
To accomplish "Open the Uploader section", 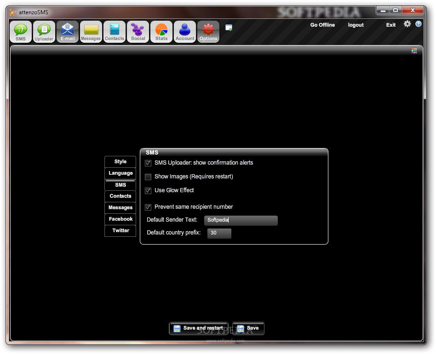I will (x=44, y=32).
